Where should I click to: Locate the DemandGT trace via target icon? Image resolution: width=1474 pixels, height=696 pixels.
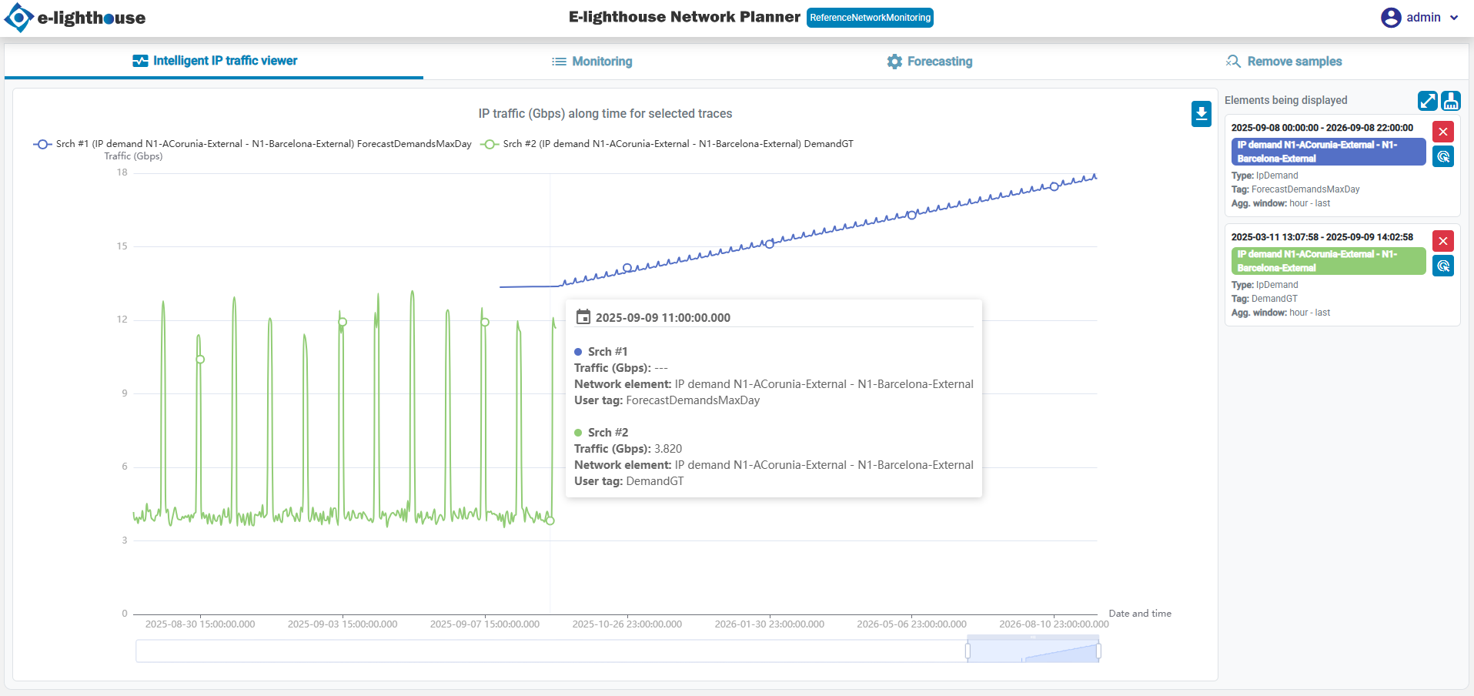coord(1443,266)
